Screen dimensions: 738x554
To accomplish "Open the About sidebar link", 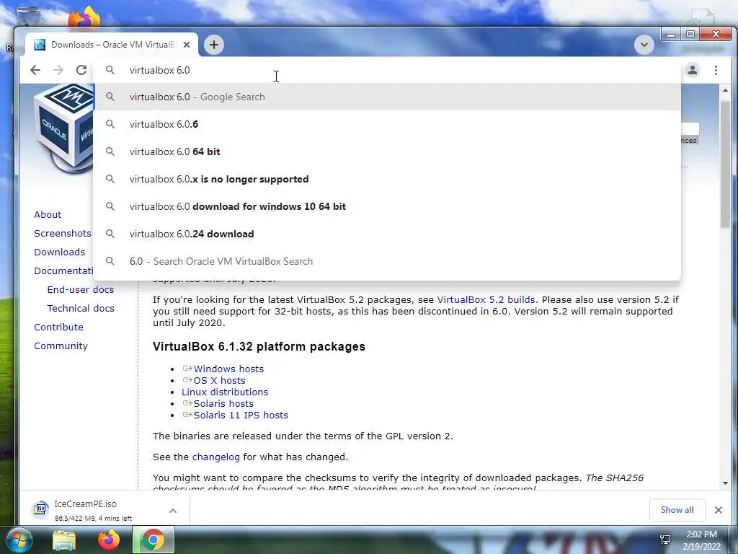I will pyautogui.click(x=48, y=214).
